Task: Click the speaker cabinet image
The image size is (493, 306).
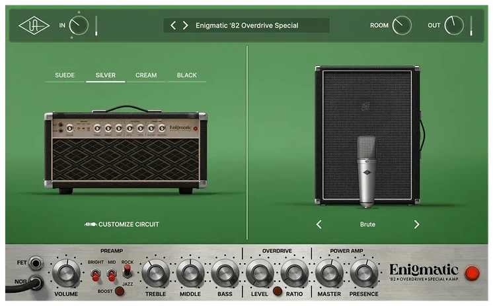Action: click(368, 135)
